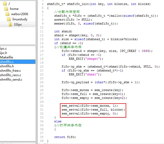Screen dimensions: 164x144
Task: Click IPC_CREAT constant on line 16
Action: coord(128,51)
